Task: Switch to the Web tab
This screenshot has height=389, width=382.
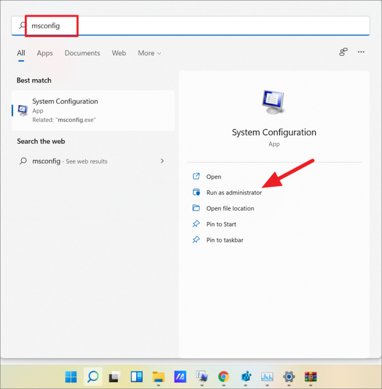Action: point(119,53)
